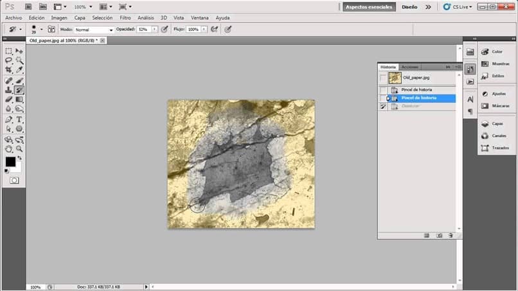The height and width of the screenshot is (291, 518).
Task: Expand the Opacidad slider arrow
Action: [155, 30]
